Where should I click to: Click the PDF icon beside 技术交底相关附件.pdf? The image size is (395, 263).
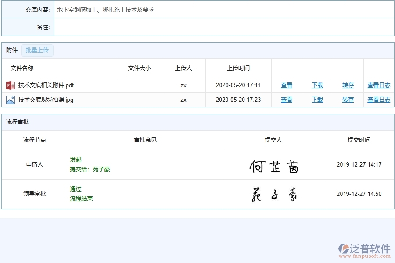pos(11,85)
